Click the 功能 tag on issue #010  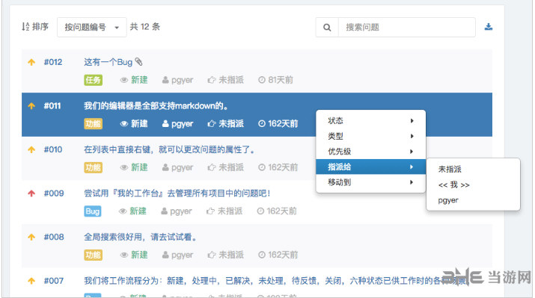[93, 167]
